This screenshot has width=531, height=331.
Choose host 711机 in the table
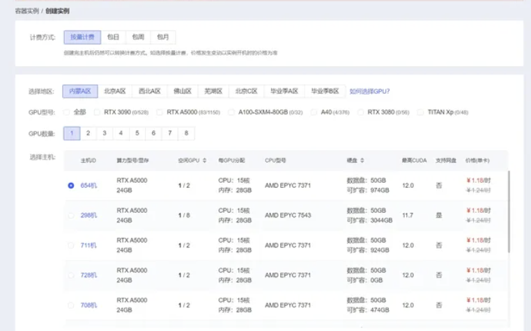click(71, 245)
